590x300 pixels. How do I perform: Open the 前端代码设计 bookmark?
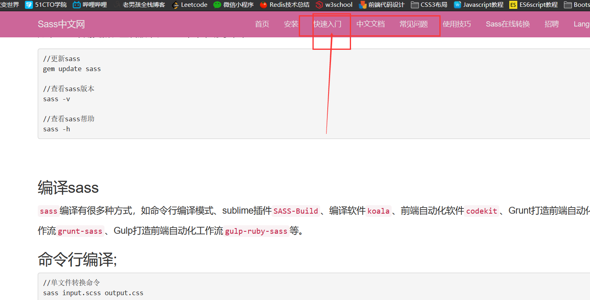click(x=382, y=5)
